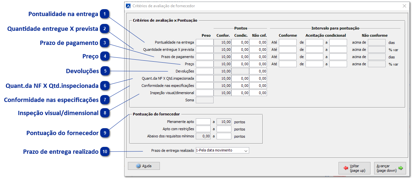The height and width of the screenshot is (180, 414).
Task: Click Peso field for Quant.da NF X Qtd.inspecionada
Action: coord(205,78)
